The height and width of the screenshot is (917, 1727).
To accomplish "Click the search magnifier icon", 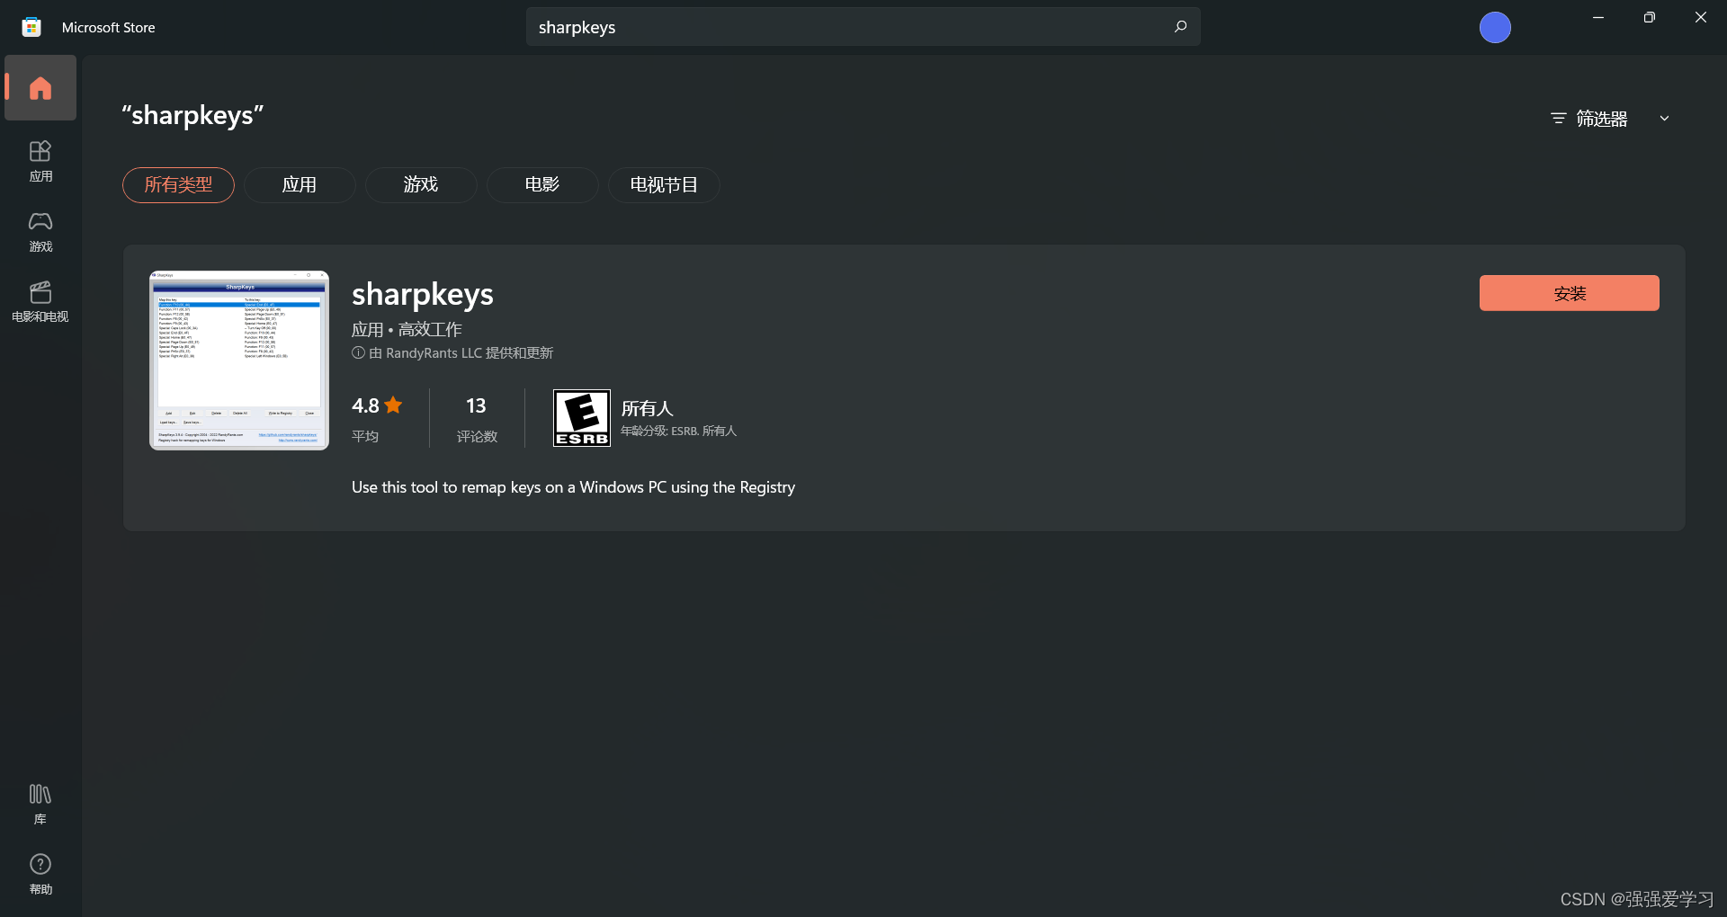I will (1180, 27).
